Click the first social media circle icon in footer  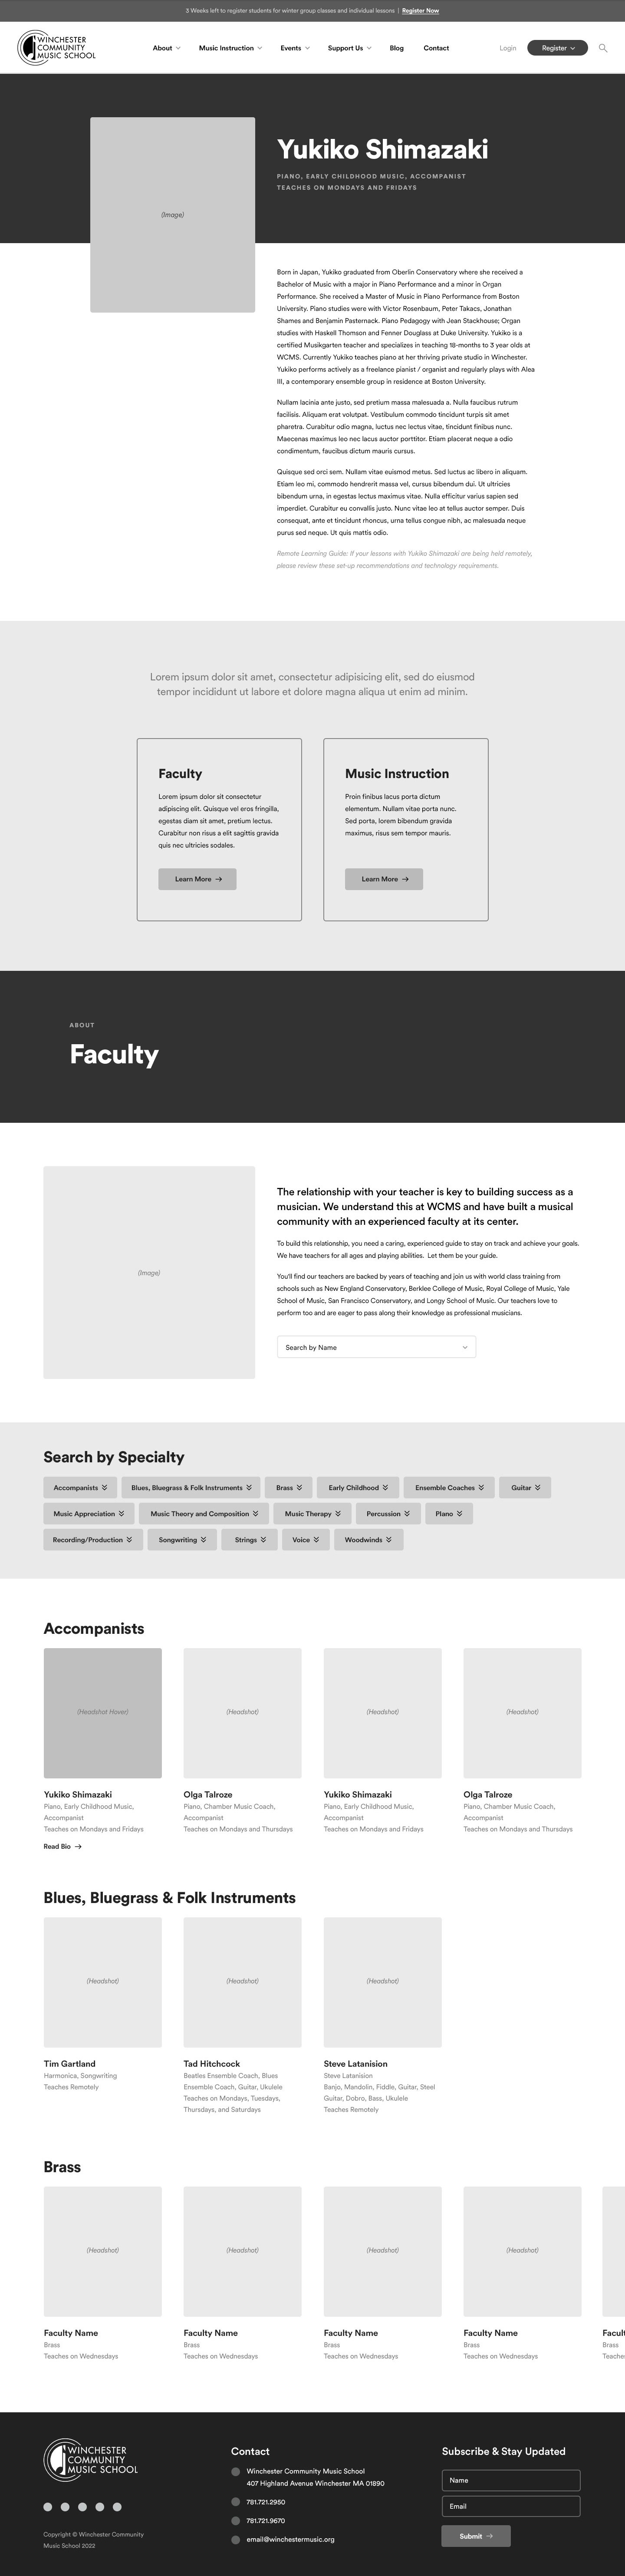point(48,2506)
